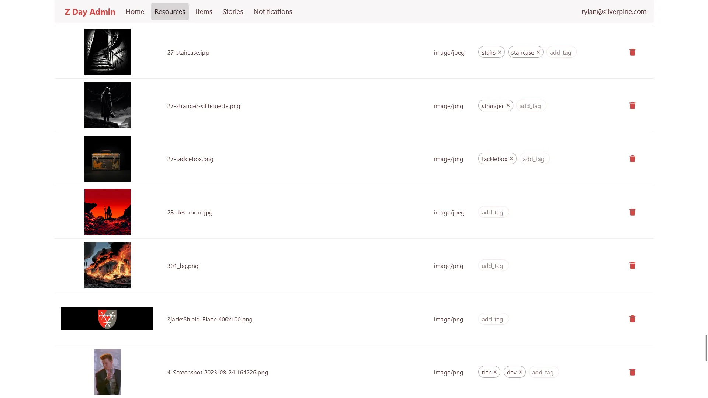The image size is (708, 398).
Task: Click image/jpeg type for 27-staircase.jpg
Action: coord(449,52)
